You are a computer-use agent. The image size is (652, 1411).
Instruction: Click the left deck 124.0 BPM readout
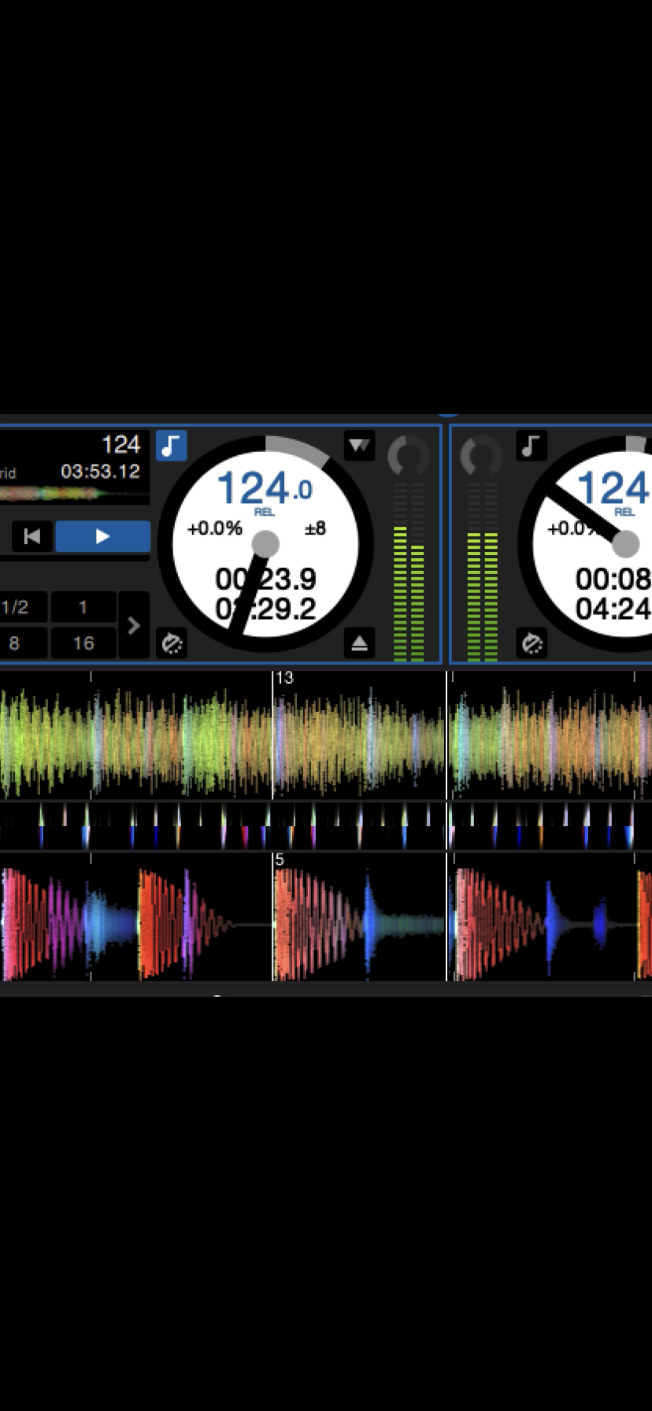[x=265, y=488]
